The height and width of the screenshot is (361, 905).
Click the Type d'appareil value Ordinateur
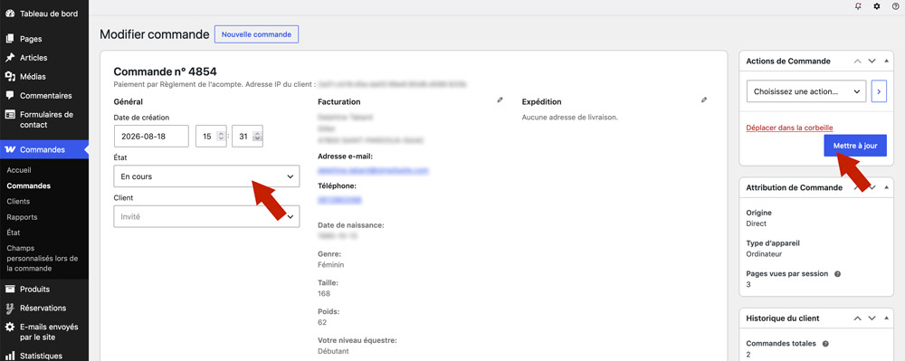coord(764,253)
